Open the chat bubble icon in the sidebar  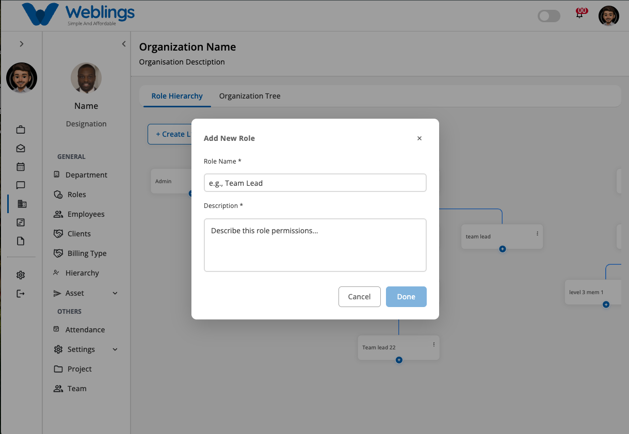pos(21,185)
